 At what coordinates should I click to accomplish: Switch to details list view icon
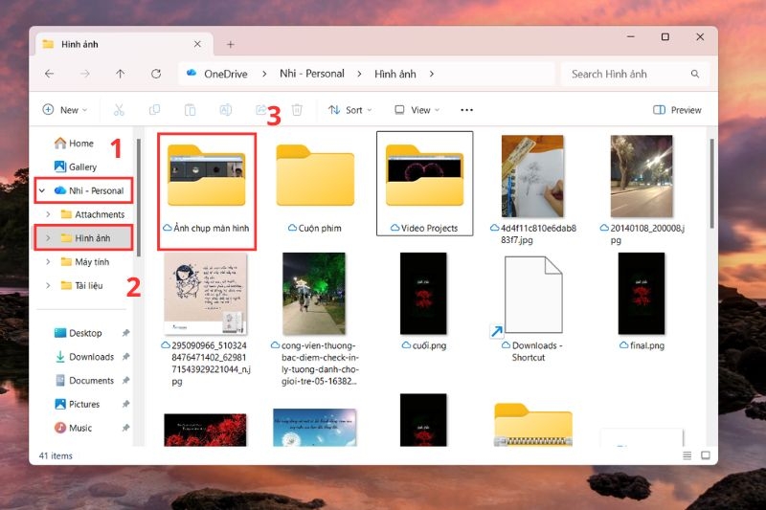pos(687,455)
